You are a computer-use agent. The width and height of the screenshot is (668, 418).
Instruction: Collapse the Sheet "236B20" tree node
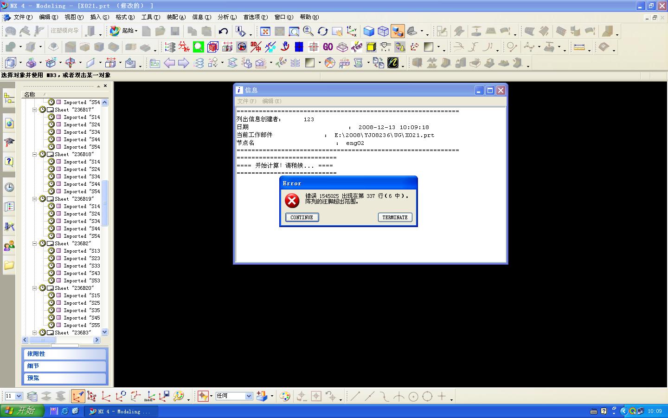pyautogui.click(x=34, y=288)
